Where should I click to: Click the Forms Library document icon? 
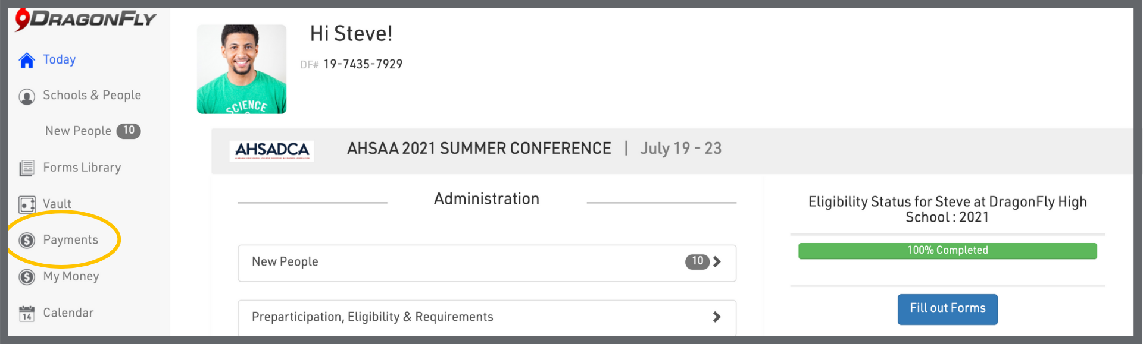tap(27, 168)
